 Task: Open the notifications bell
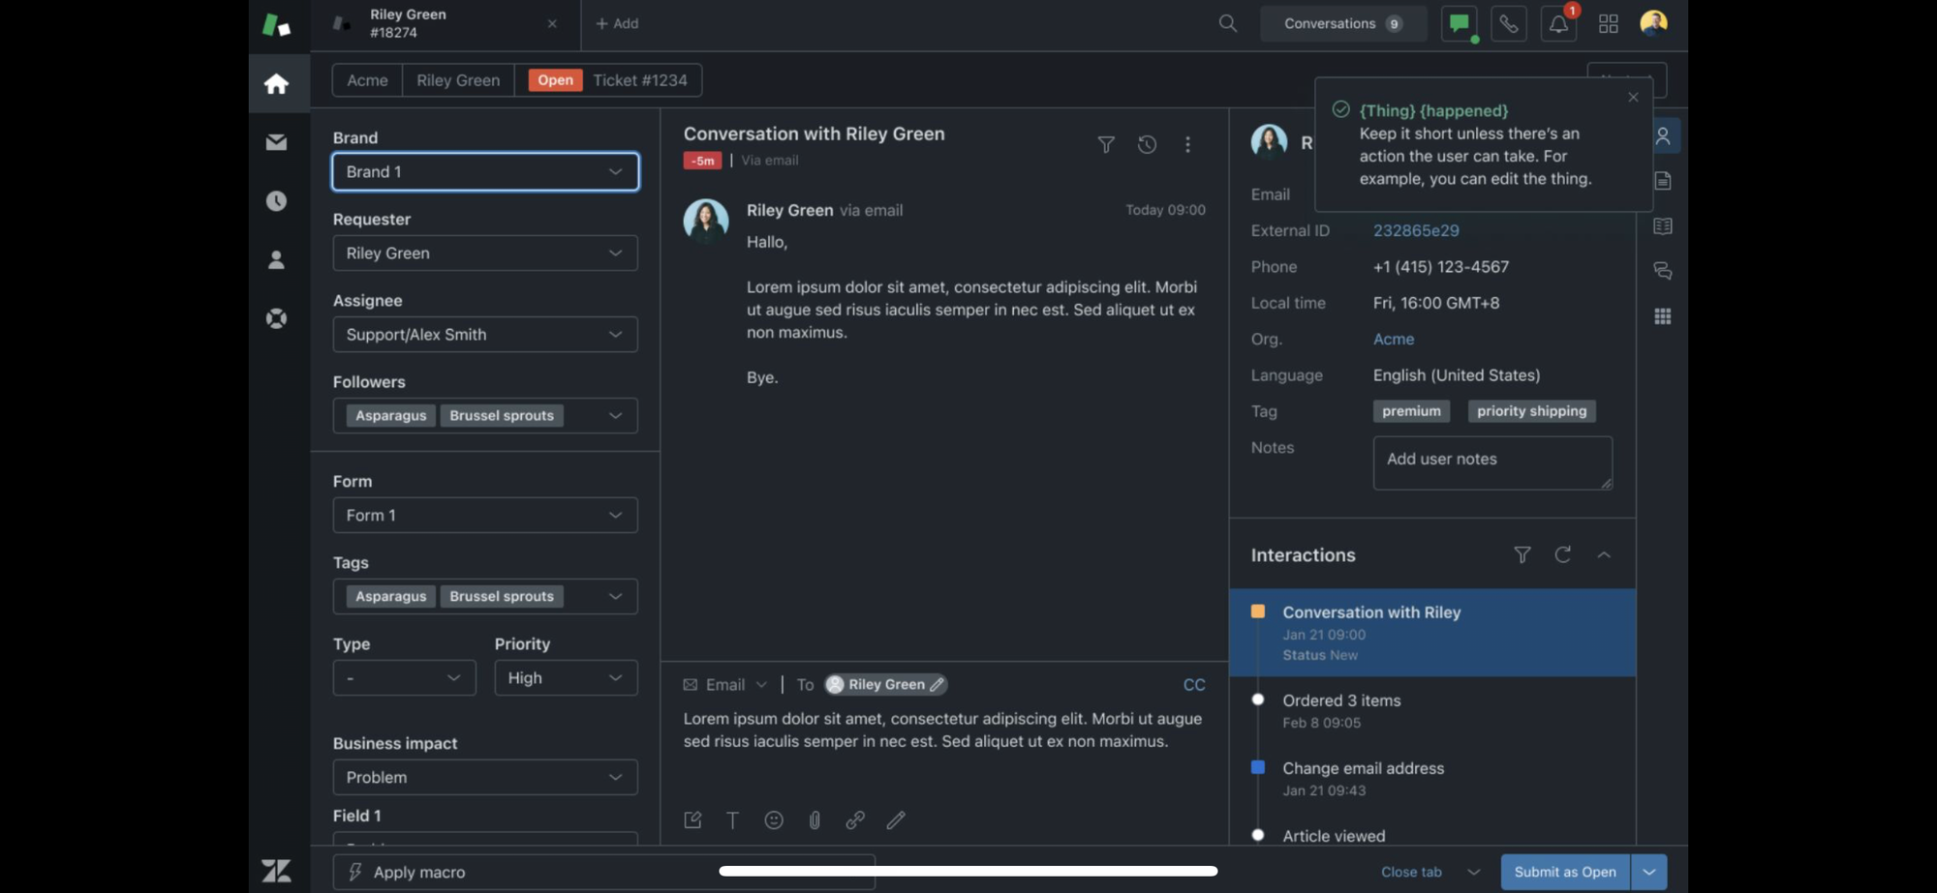[x=1558, y=23]
